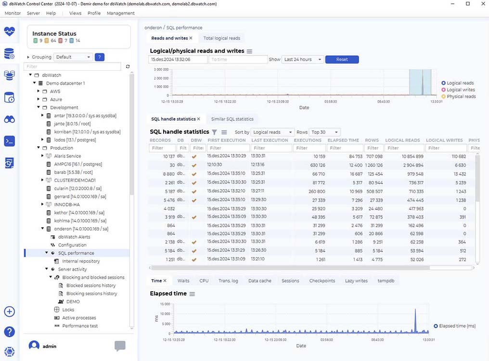
Task: Click the filter funnel icon in SQL handle statistics
Action: tap(214, 132)
